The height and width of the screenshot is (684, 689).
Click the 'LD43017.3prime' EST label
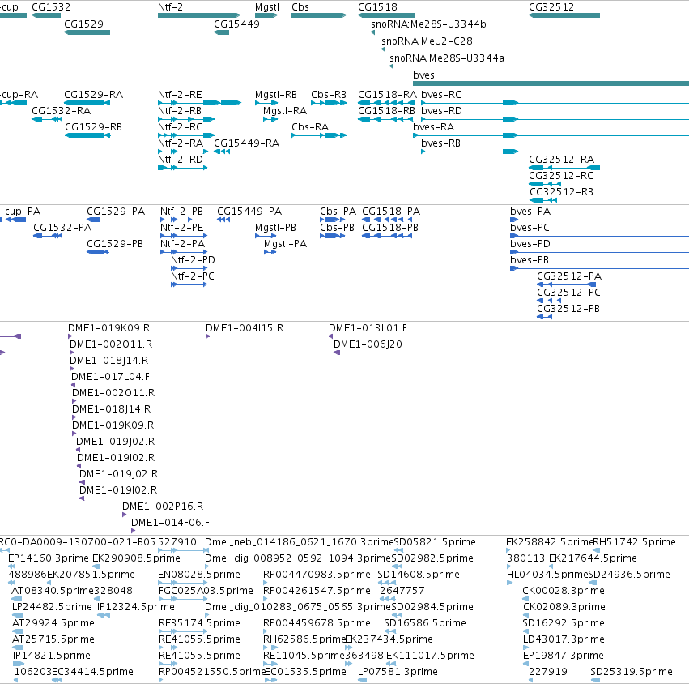click(564, 639)
